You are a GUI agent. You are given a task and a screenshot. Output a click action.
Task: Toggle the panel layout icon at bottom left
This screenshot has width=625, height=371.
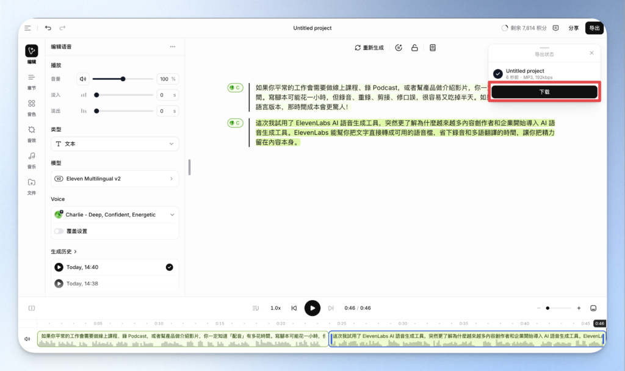(x=32, y=308)
